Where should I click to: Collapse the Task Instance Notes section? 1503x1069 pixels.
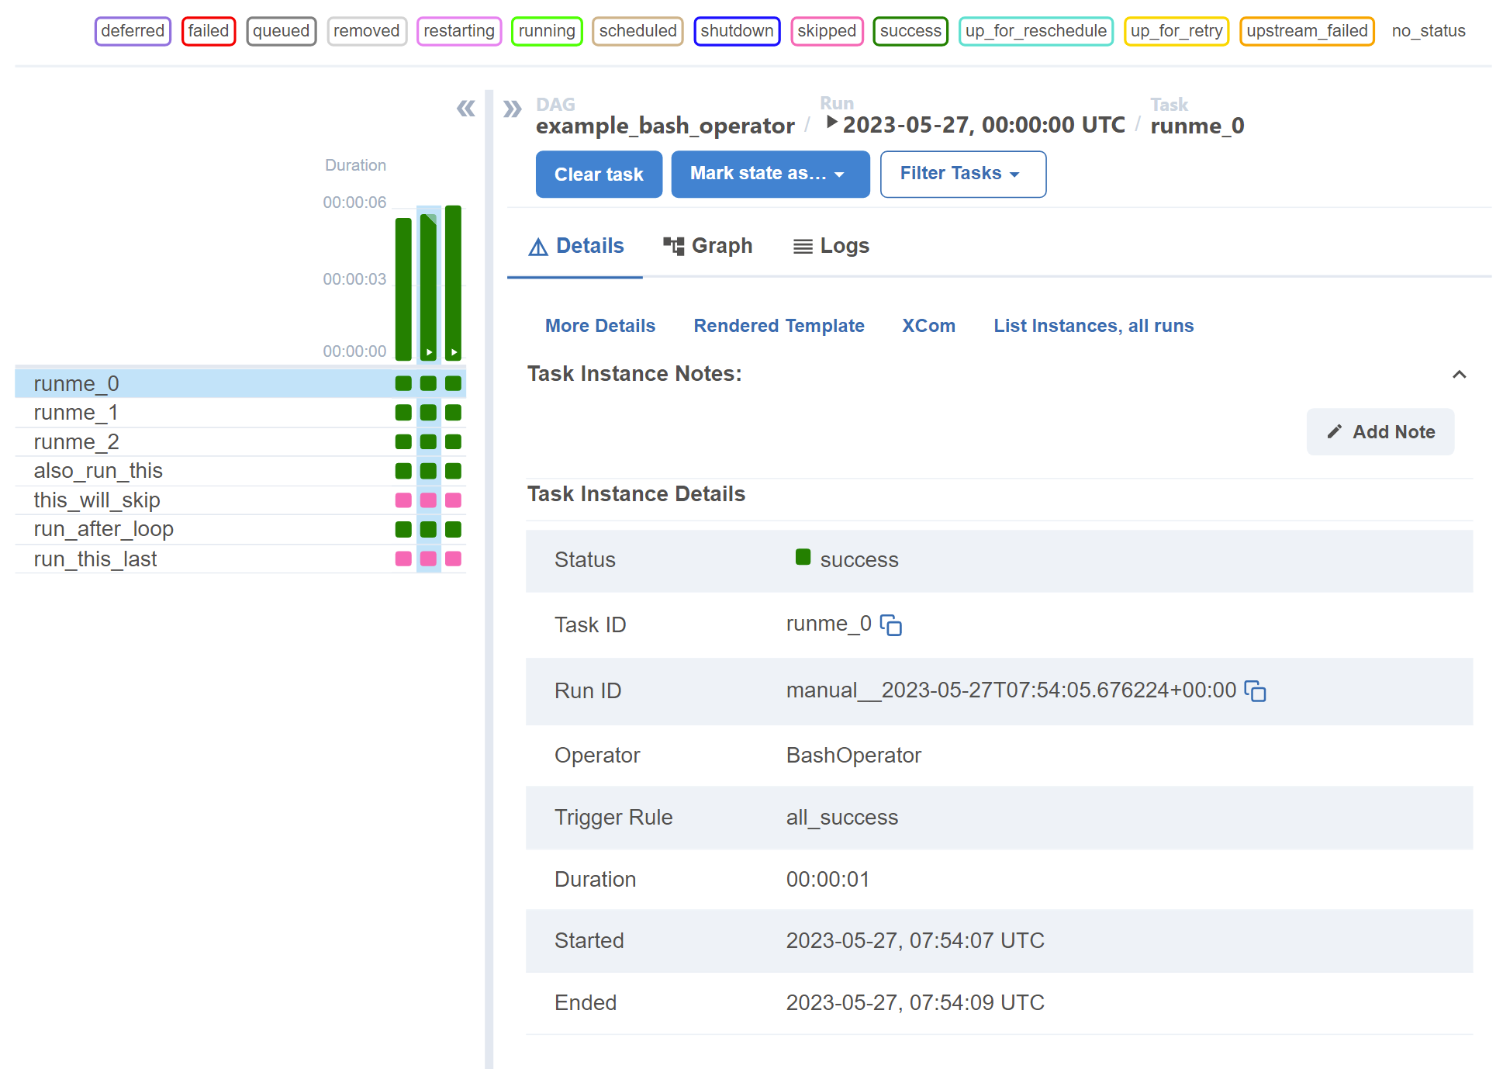1459,375
